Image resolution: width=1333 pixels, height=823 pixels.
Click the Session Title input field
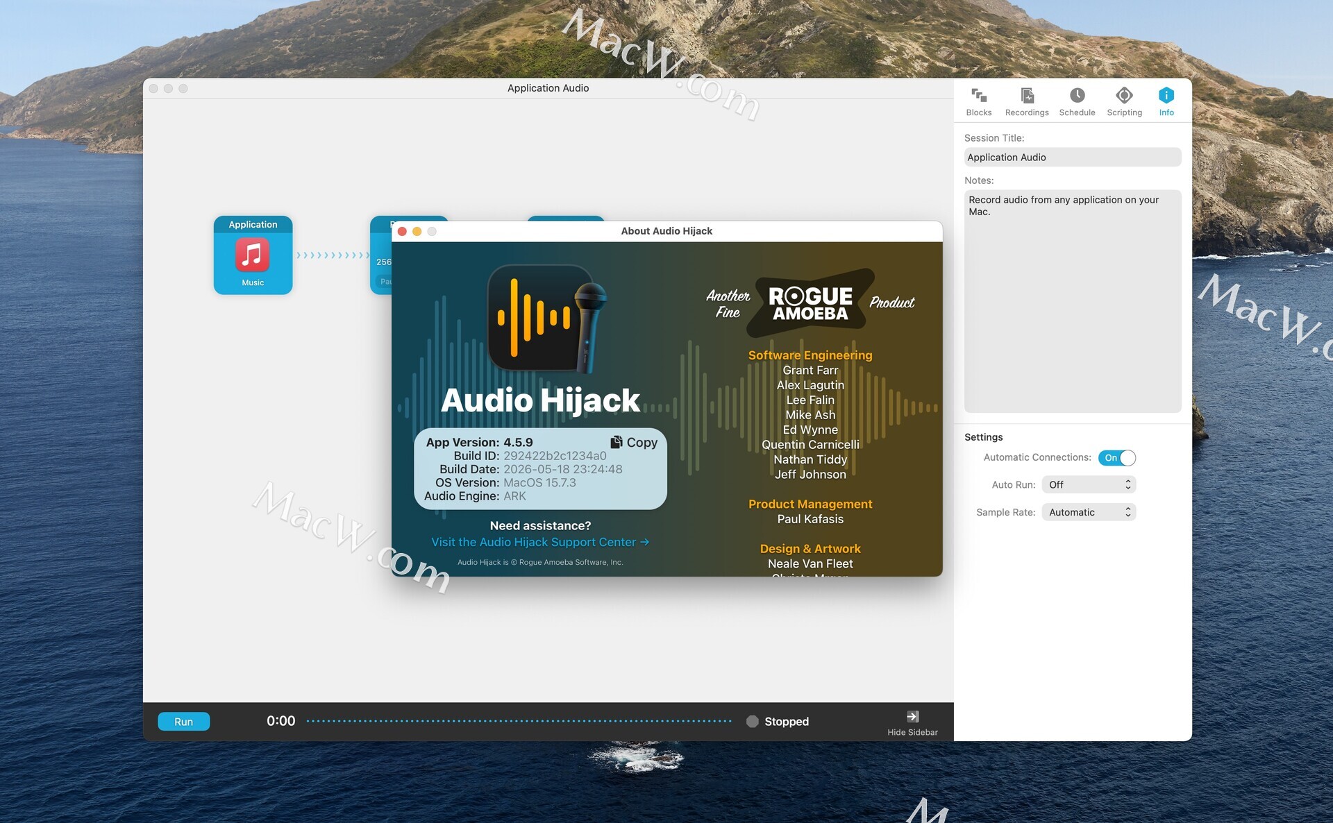coord(1073,157)
